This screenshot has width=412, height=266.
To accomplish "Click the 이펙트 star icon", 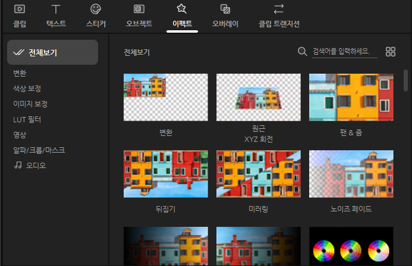I will point(182,9).
